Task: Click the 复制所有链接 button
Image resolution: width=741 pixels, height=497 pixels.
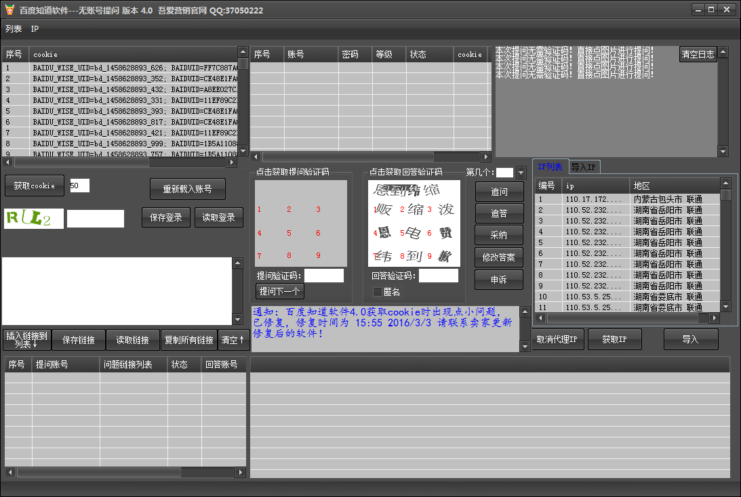Action: [x=189, y=340]
